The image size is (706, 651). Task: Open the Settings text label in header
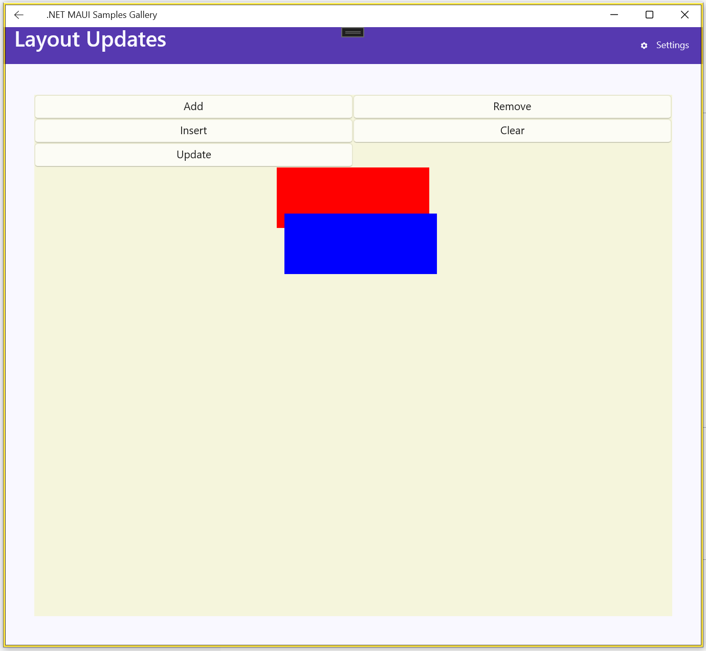(672, 45)
